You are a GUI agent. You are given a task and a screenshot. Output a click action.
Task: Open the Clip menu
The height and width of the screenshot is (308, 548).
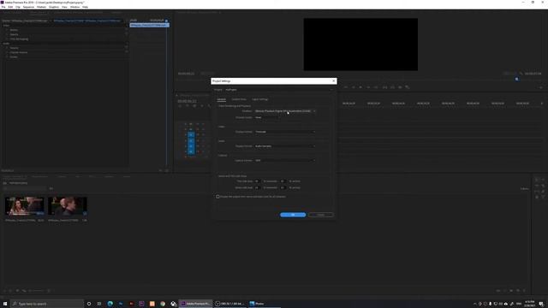[x=18, y=7]
